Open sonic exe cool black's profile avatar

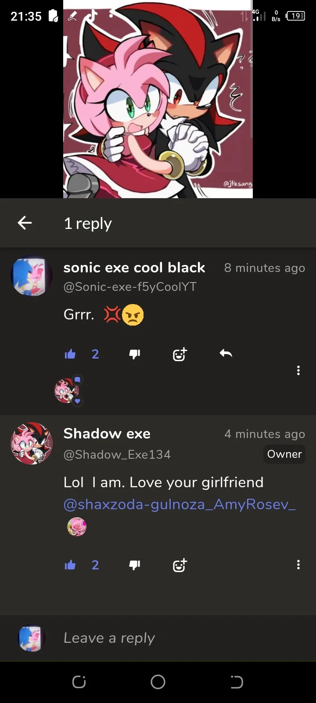tap(32, 276)
